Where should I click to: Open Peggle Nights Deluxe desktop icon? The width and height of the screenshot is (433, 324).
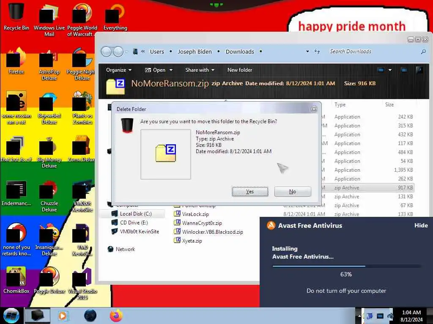(x=82, y=65)
